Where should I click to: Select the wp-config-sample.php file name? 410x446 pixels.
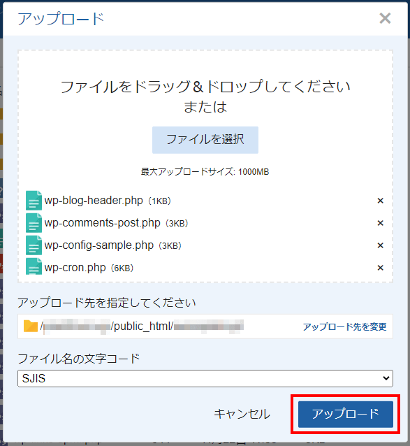pyautogui.click(x=99, y=245)
